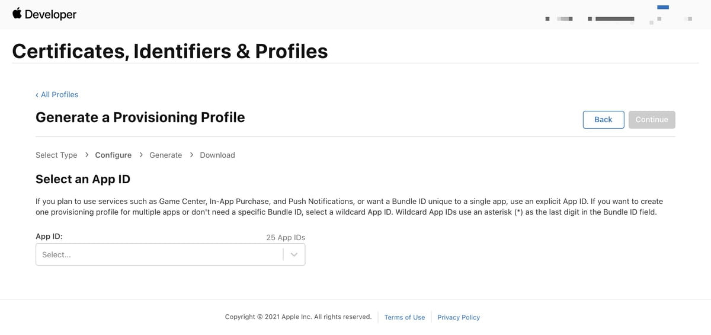The width and height of the screenshot is (711, 335).
Task: Click the Apple logo in the header
Action: pos(17,14)
